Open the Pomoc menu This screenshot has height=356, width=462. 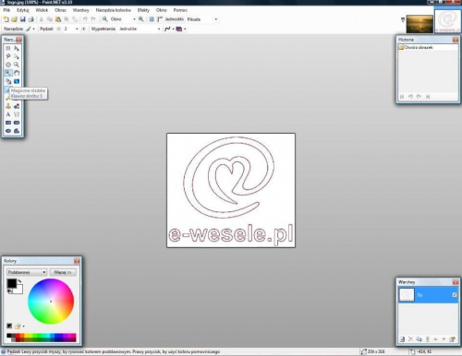click(180, 10)
